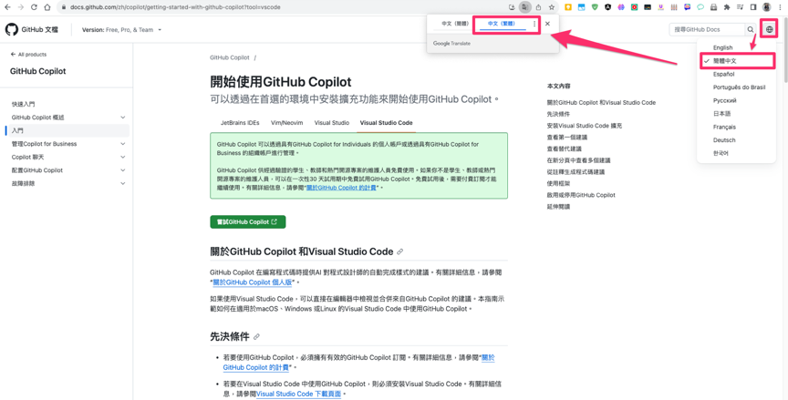Copy link anchor icon beside 先決條件 heading
The width and height of the screenshot is (788, 400).
click(257, 337)
